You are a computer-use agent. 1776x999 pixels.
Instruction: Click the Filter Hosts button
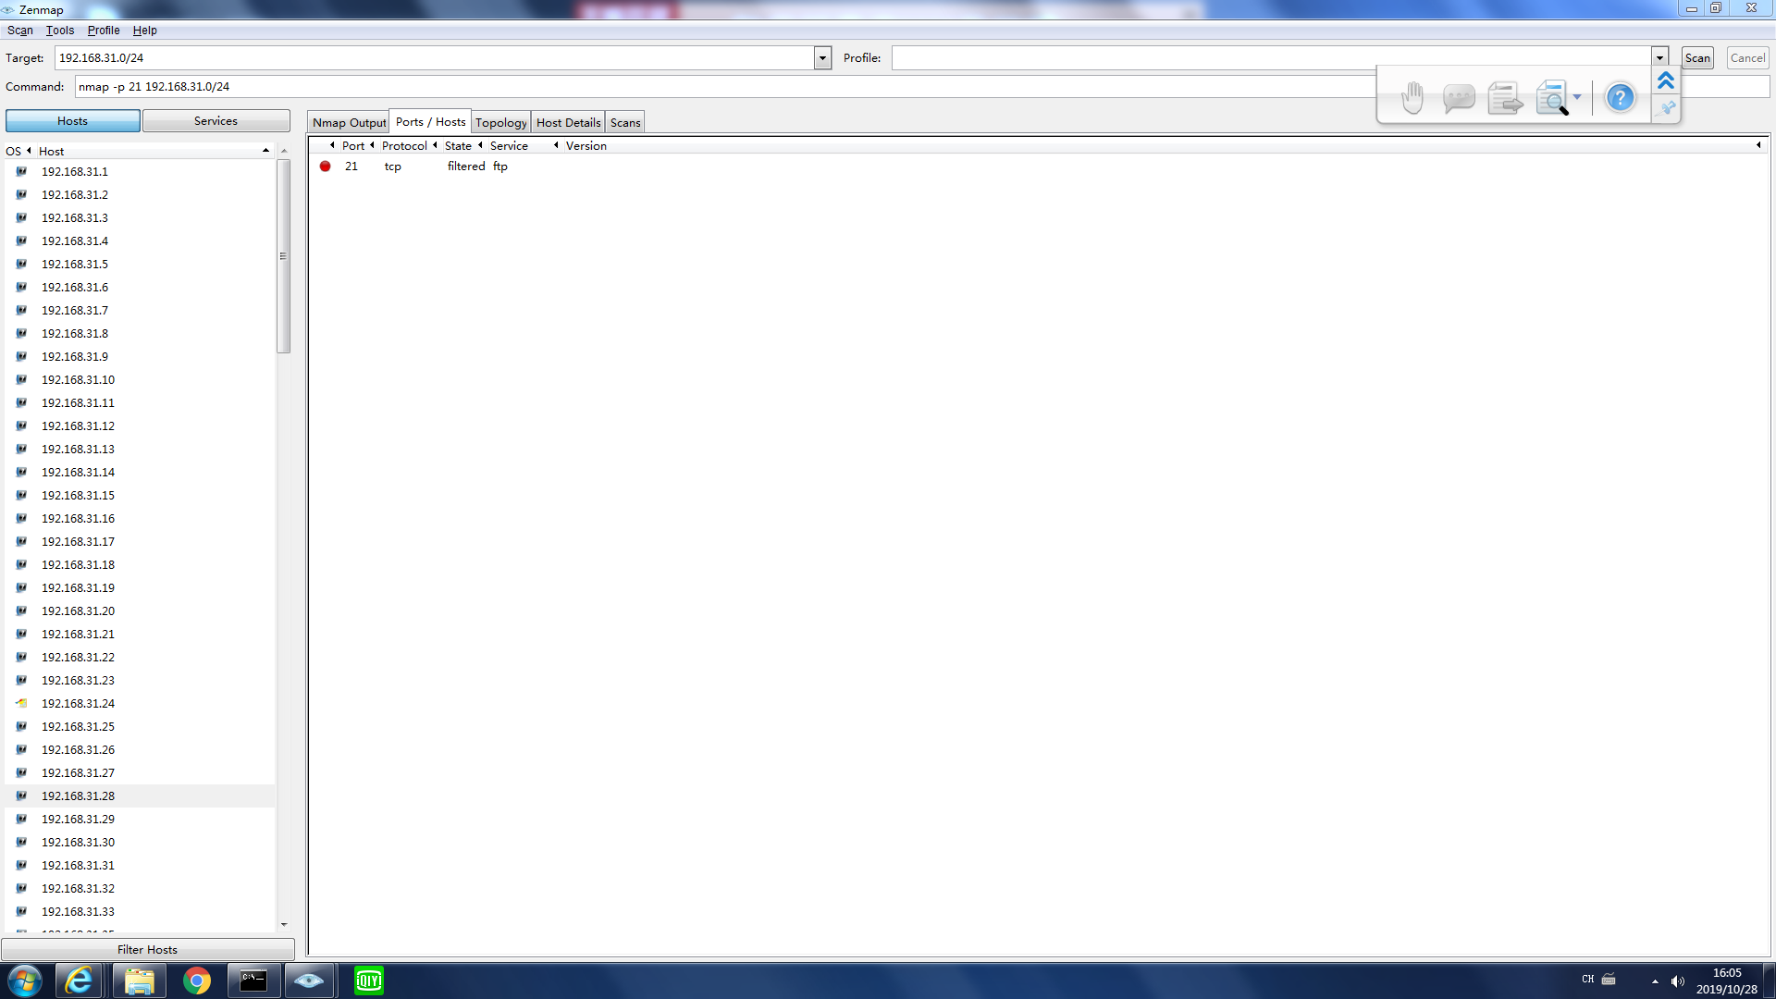[x=148, y=950]
